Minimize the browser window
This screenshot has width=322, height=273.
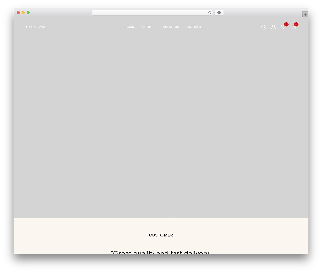pyautogui.click(x=23, y=13)
